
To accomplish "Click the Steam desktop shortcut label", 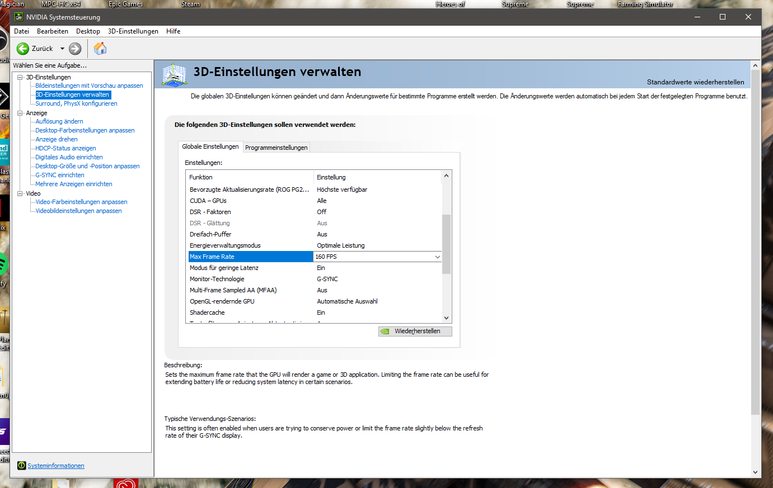I will (x=190, y=4).
